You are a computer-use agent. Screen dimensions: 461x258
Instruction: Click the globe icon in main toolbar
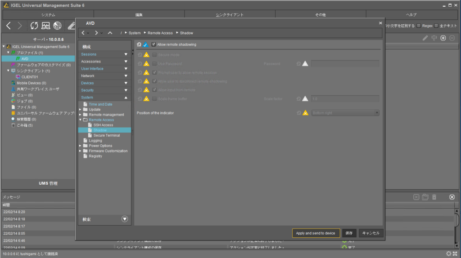[57, 26]
